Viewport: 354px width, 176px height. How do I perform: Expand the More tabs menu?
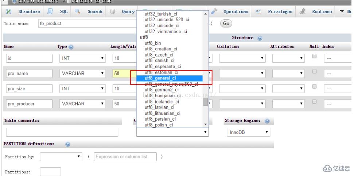pos(345,12)
